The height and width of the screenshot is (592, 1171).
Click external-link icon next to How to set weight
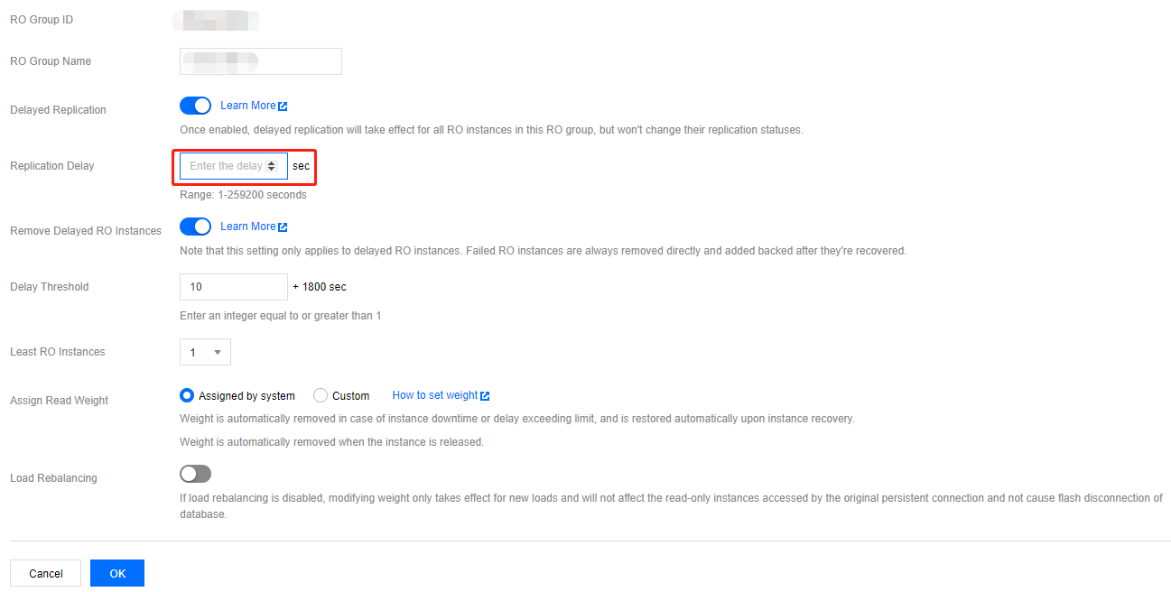485,396
